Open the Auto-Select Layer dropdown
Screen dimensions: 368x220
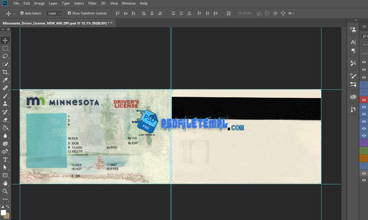click(x=54, y=13)
